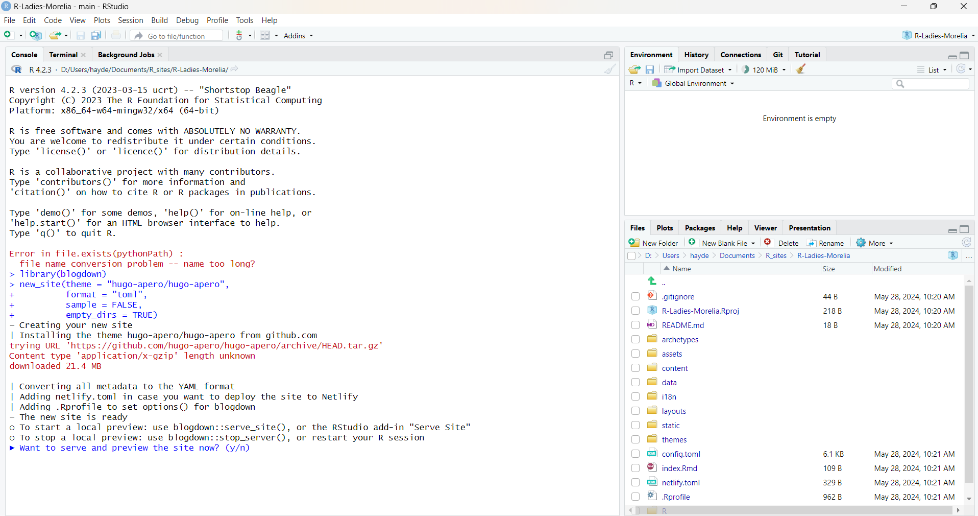Click the clear console broom icon
978x516 pixels.
(x=609, y=69)
